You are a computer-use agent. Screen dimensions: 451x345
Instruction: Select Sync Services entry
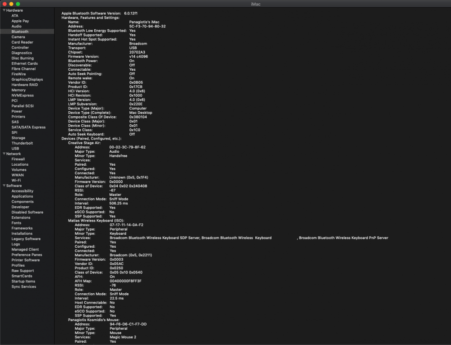click(x=23, y=287)
